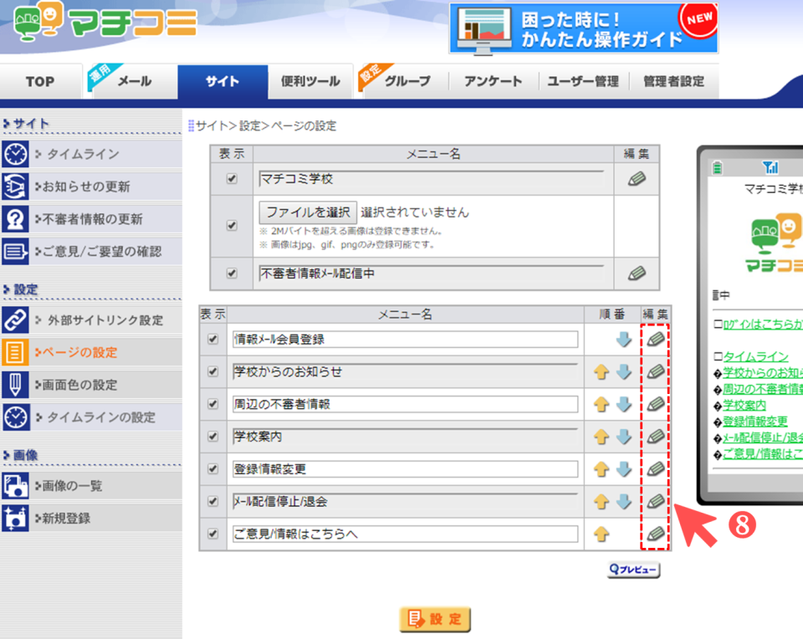Image resolution: width=803 pixels, height=639 pixels.
Task: Toggle display checkbox for 登録情報変更
Action: [x=212, y=469]
